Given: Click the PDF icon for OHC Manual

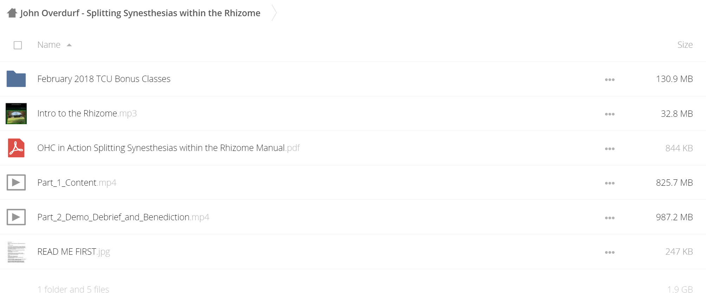Looking at the screenshot, I should (16, 148).
